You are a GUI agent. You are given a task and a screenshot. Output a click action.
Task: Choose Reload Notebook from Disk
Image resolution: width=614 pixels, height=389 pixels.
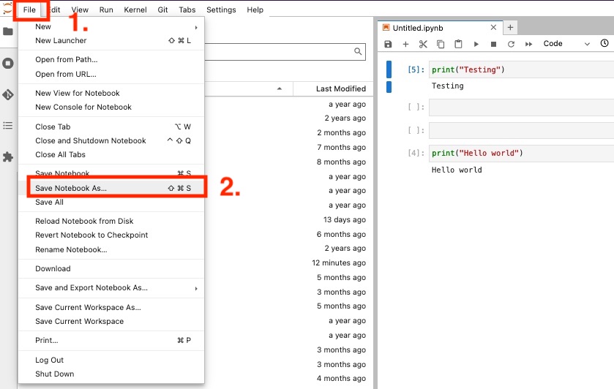click(111, 221)
